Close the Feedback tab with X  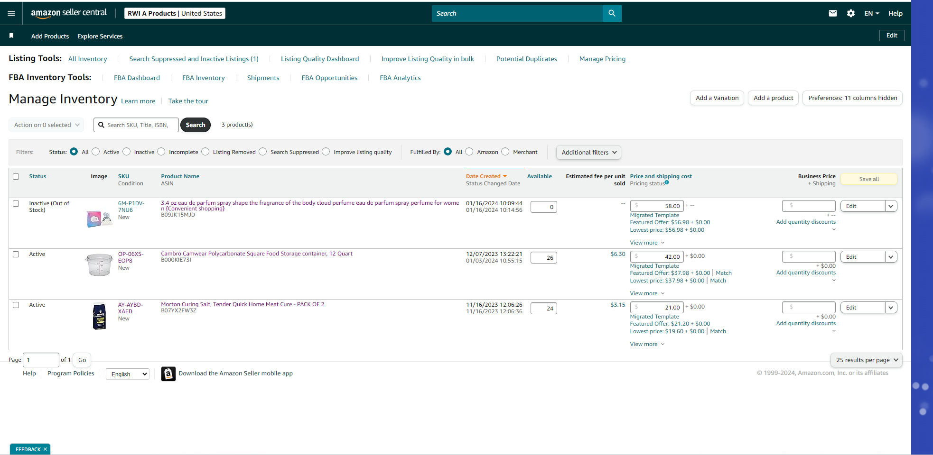coord(46,449)
